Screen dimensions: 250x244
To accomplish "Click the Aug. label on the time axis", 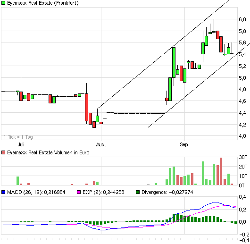I will [x=101, y=144].
